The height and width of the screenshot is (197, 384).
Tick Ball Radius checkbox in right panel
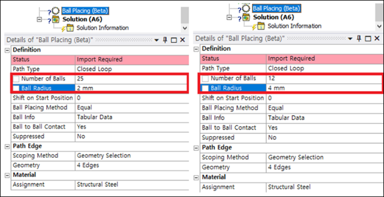[206, 88]
